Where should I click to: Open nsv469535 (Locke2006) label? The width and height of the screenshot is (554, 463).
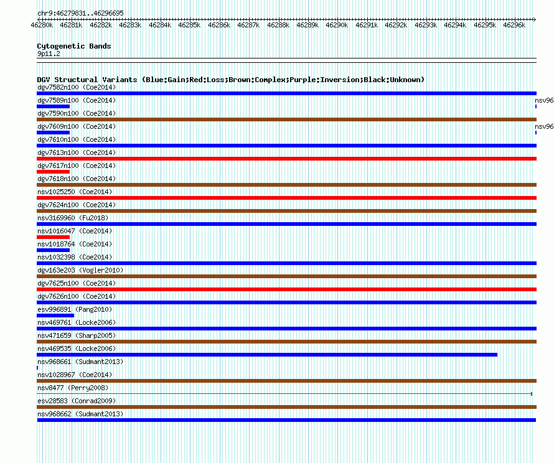point(77,348)
